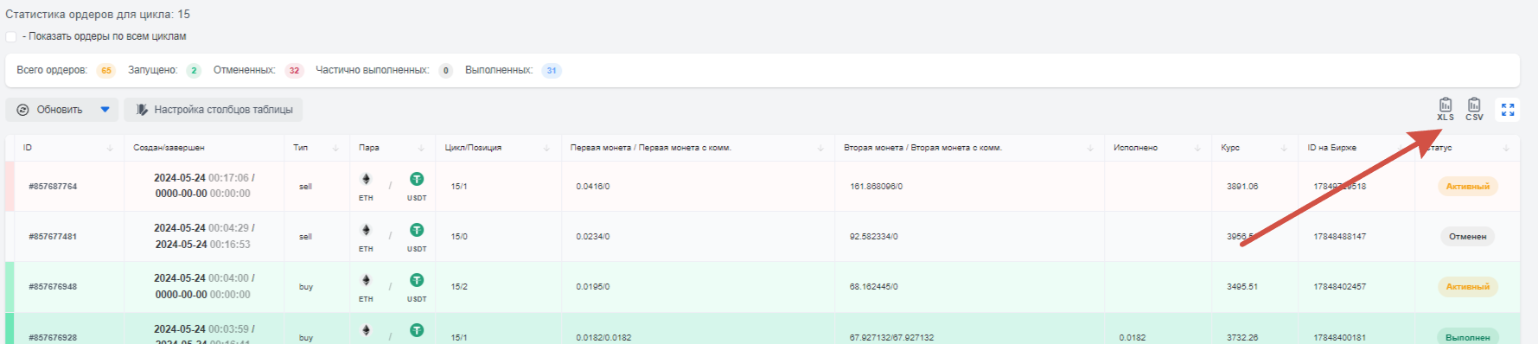
Task: Sort by Тип column arrow
Action: point(335,148)
